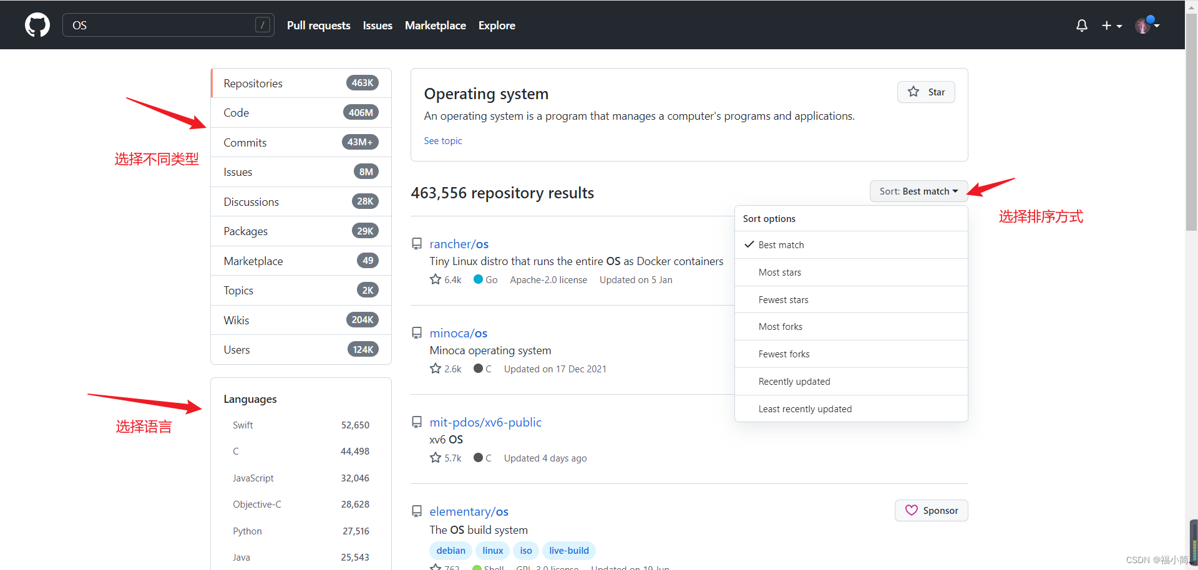Open the mit-pdos/xv6-public repository

pyautogui.click(x=485, y=422)
